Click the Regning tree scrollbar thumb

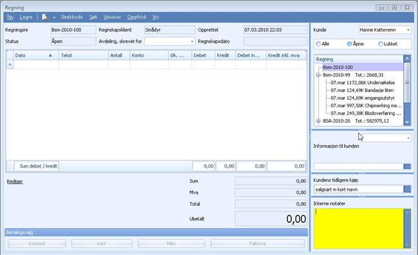(x=407, y=82)
